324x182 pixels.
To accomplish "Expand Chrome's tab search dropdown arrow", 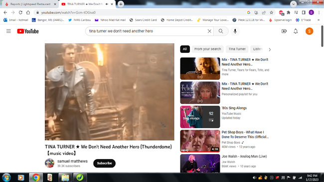I will tap(293, 4).
